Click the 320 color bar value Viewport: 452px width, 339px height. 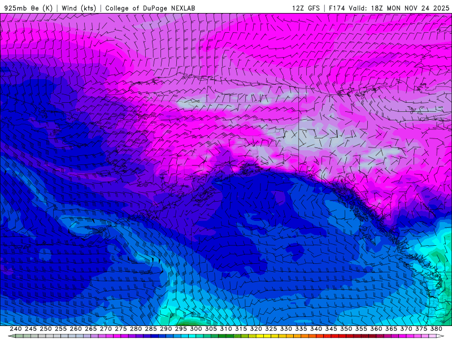tap(256, 329)
